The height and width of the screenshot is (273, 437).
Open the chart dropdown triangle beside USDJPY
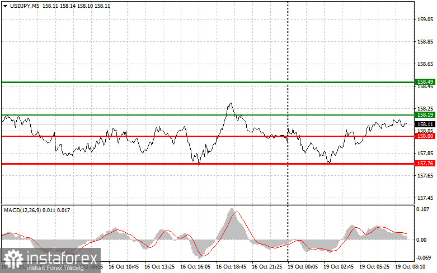pyautogui.click(x=5, y=6)
